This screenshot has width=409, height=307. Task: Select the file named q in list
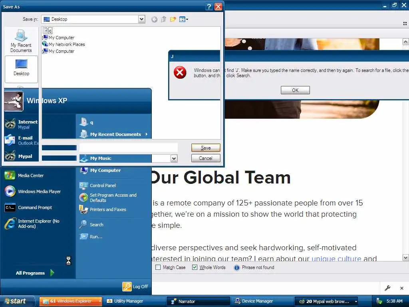(48, 30)
